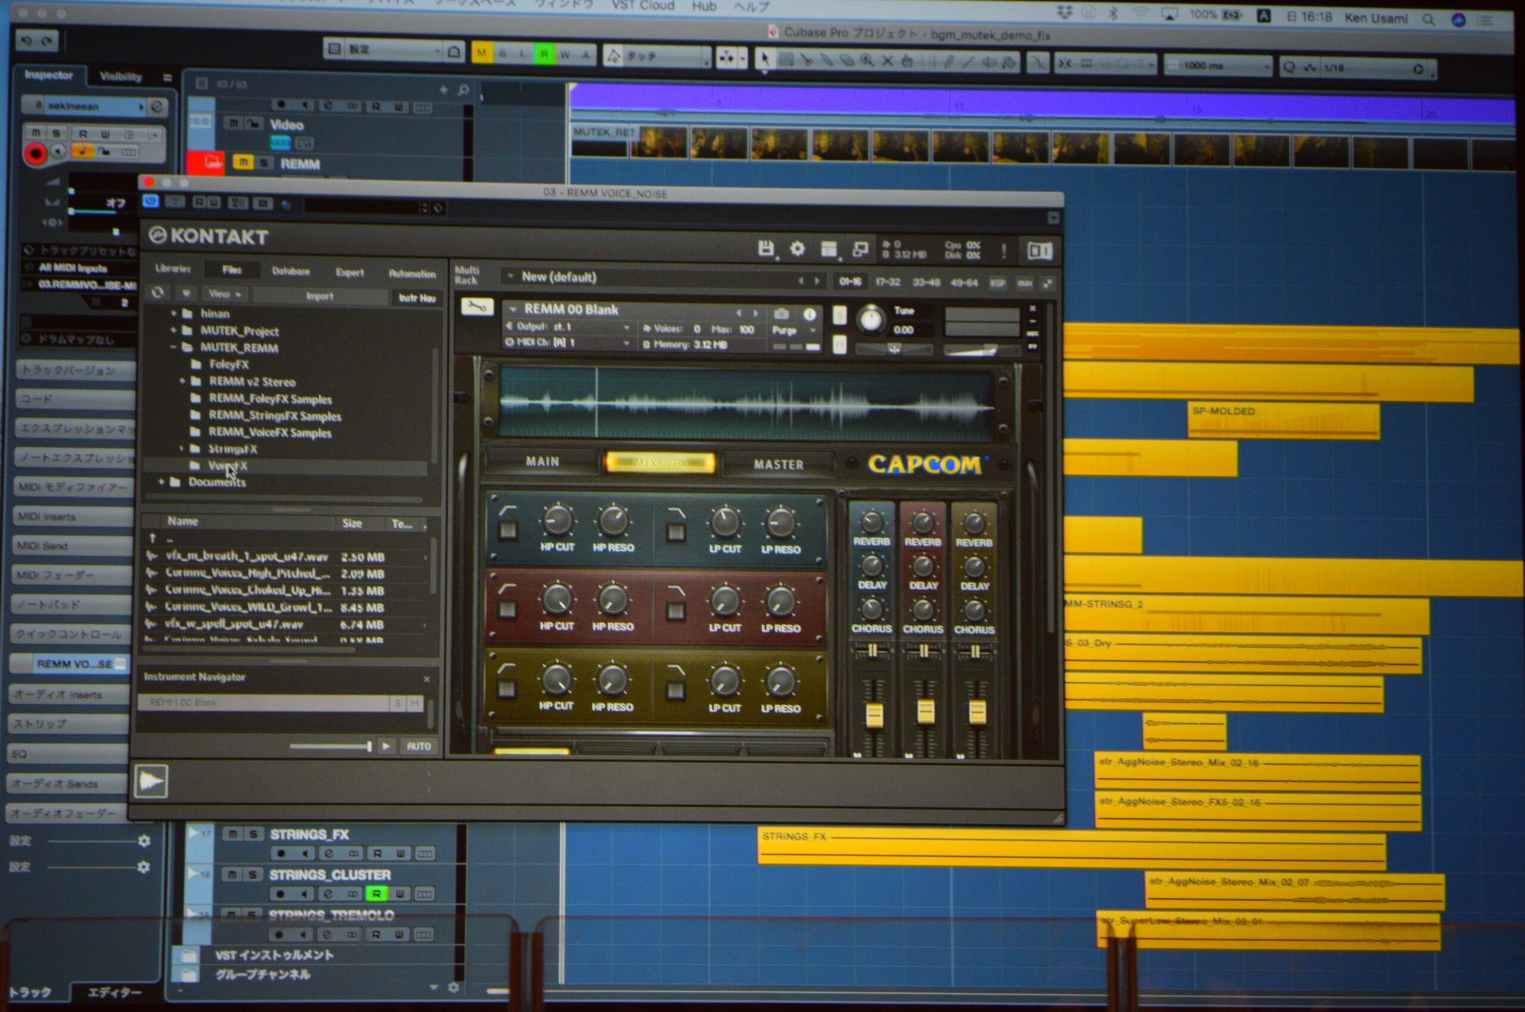Expand the hinan folder

(173, 313)
